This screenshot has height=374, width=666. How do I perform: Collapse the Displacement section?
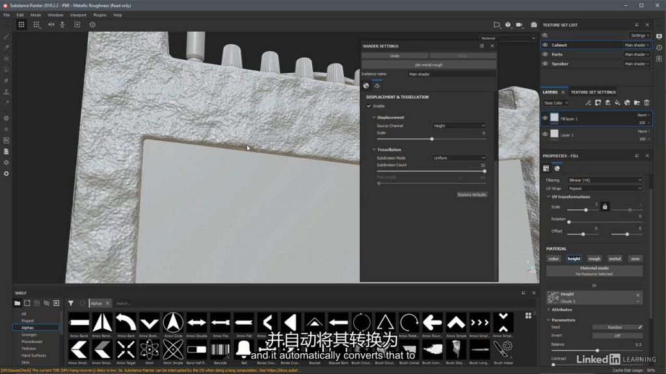point(374,118)
